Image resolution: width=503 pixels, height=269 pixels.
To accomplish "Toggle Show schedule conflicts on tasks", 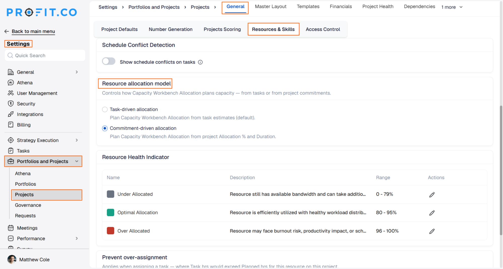I will click(x=109, y=61).
